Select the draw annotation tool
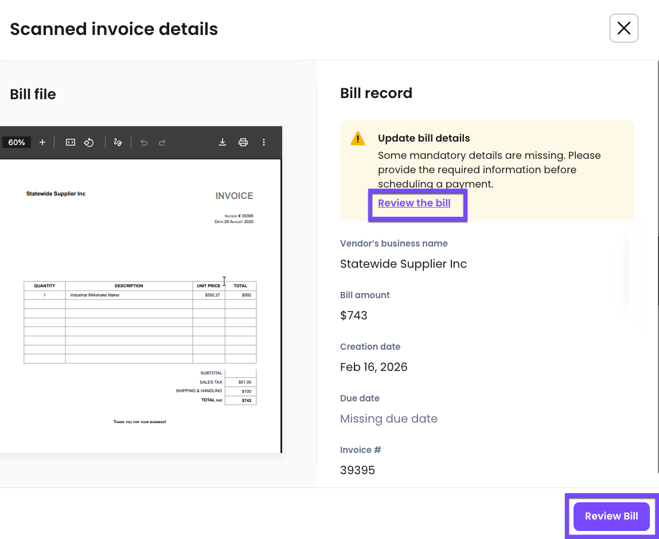This screenshot has height=539, width=659. pos(118,142)
